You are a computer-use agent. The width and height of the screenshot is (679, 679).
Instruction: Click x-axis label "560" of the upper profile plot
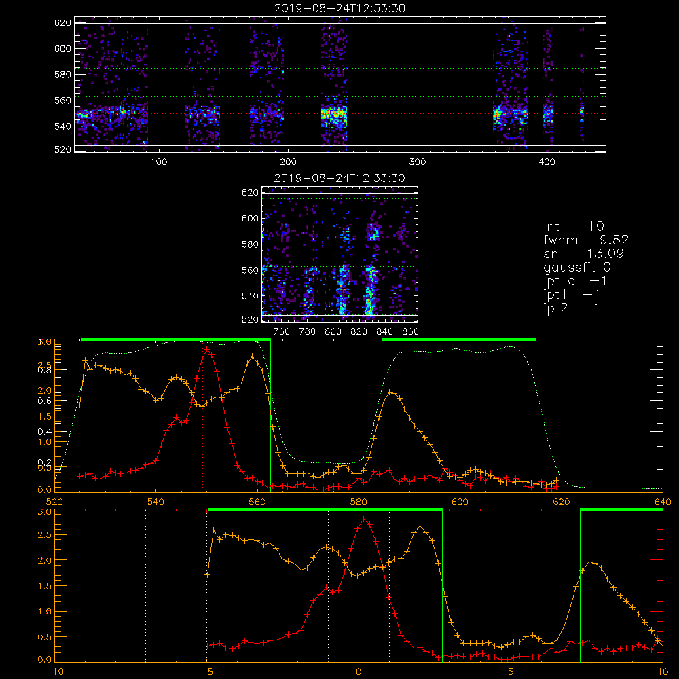(257, 502)
